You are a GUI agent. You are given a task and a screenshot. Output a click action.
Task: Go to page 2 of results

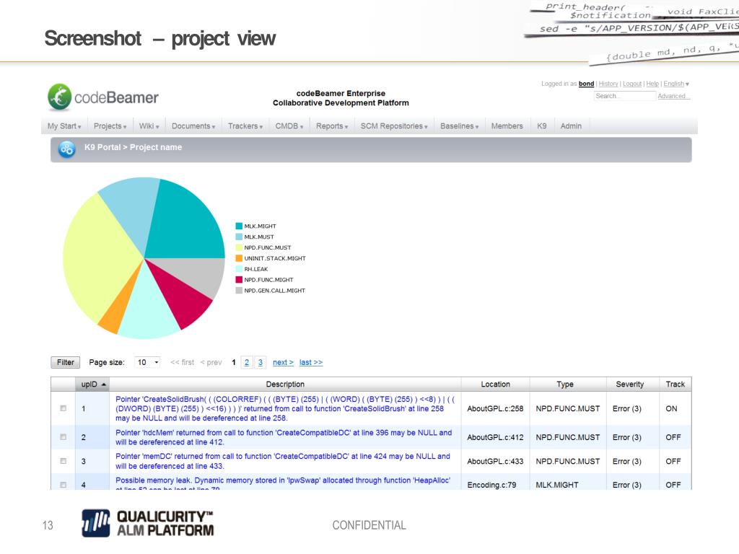tap(247, 362)
